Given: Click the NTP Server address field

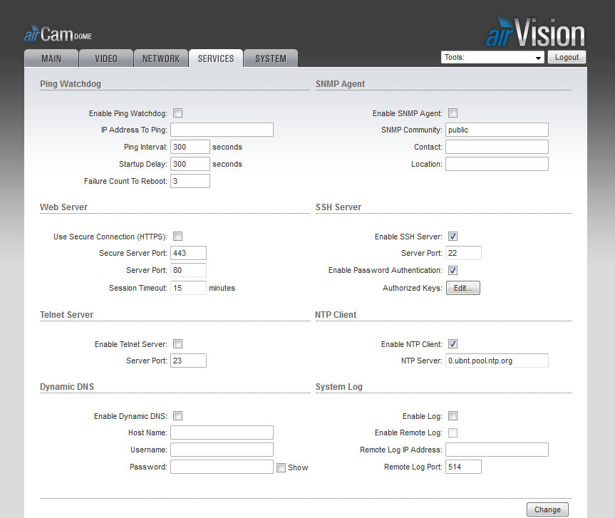Looking at the screenshot, I should coord(497,361).
